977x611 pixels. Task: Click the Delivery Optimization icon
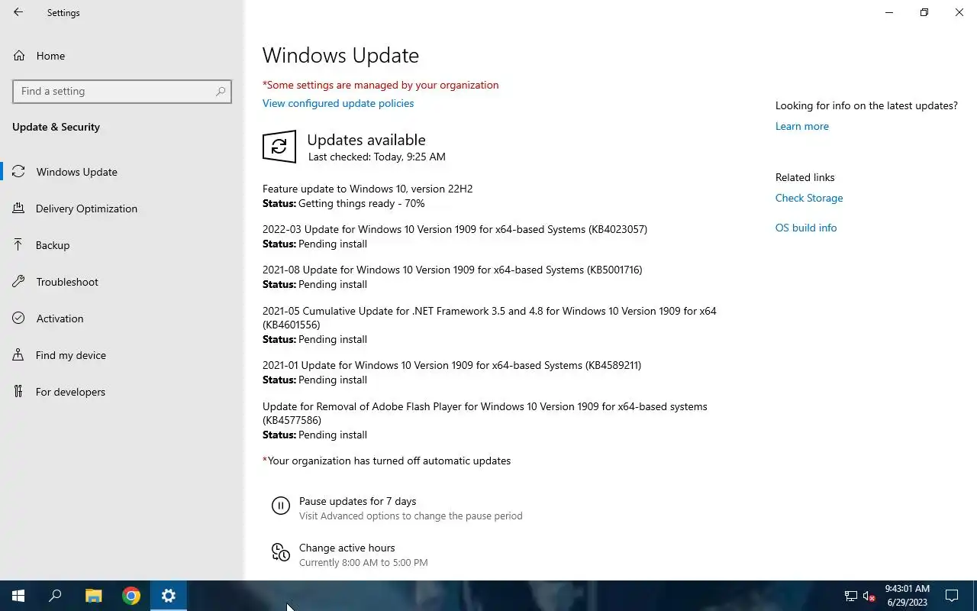18,209
